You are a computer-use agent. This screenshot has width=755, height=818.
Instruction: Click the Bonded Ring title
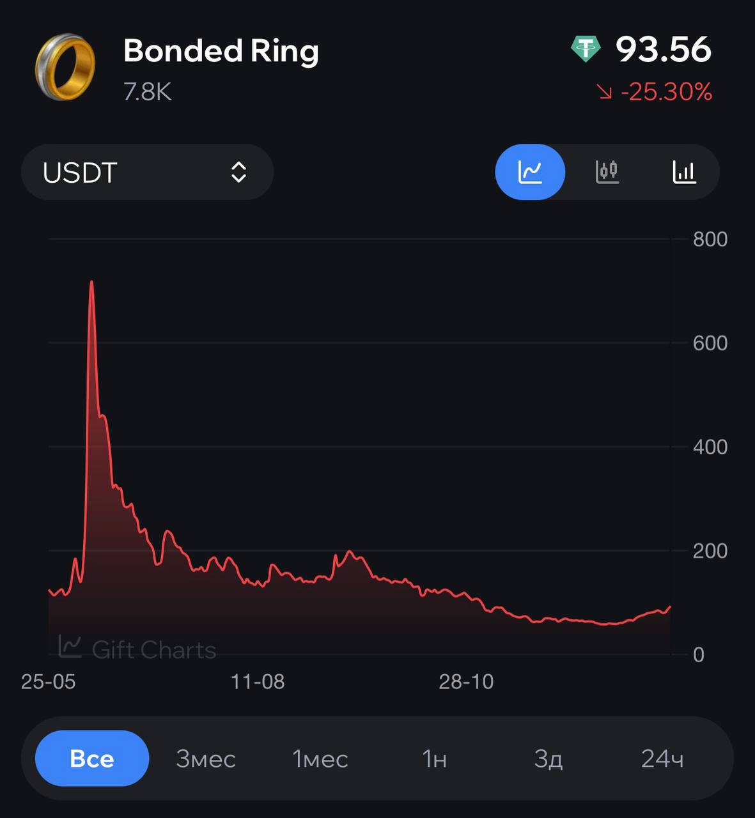coord(221,51)
